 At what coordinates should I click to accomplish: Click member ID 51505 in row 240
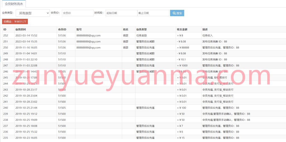62,108
